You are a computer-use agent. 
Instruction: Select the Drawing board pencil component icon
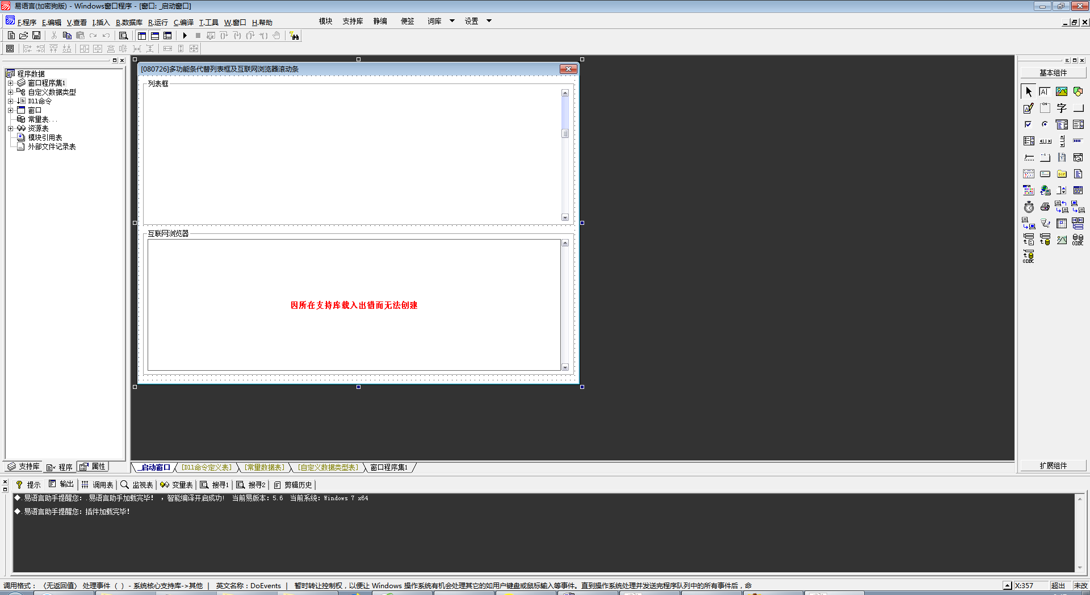pos(1029,108)
